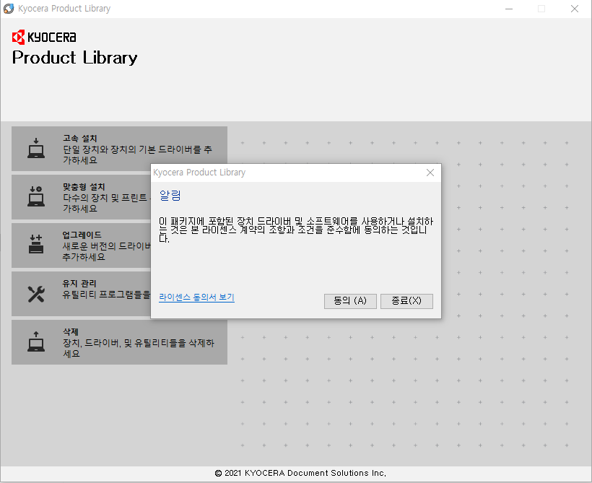The image size is (592, 483).
Task: Click the 삭제 description text about removing devices
Action: tap(139, 348)
